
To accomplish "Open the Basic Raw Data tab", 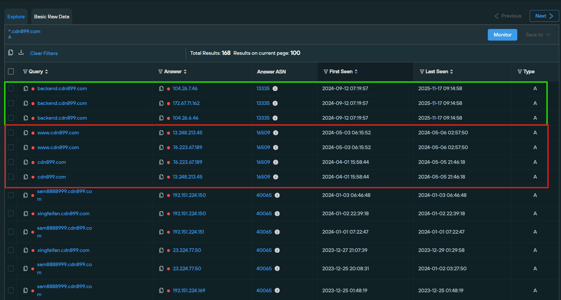I will click(x=52, y=17).
